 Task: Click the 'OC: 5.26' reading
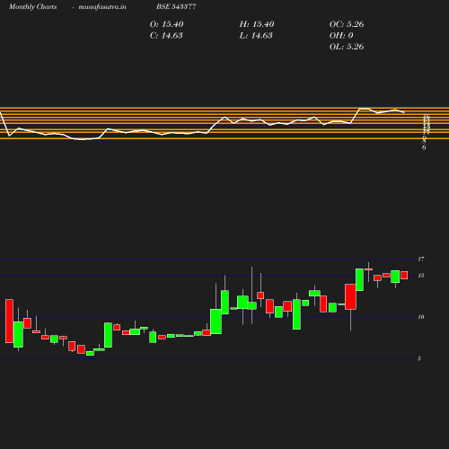347,24
